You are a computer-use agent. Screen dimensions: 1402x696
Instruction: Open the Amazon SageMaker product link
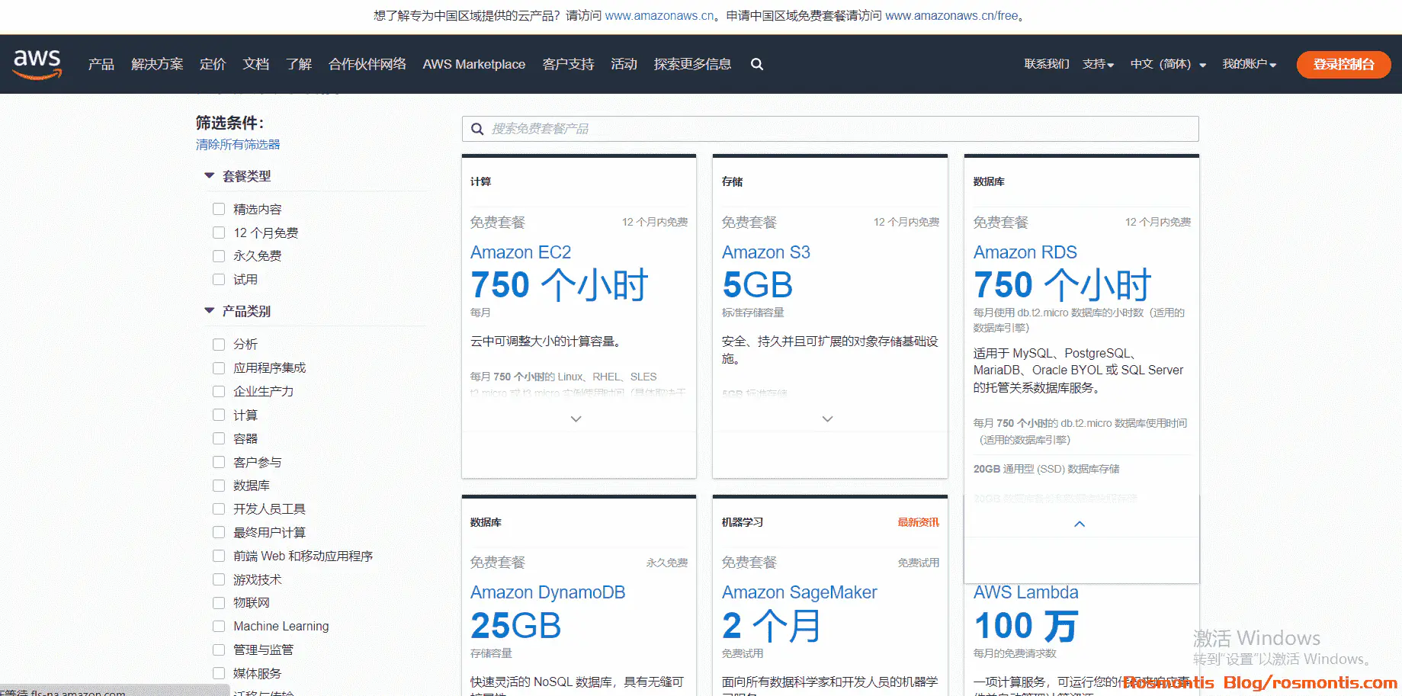[800, 592]
